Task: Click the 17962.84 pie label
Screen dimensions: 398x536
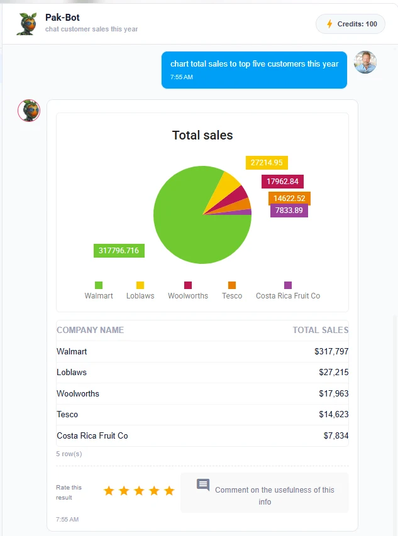Action: tap(282, 182)
